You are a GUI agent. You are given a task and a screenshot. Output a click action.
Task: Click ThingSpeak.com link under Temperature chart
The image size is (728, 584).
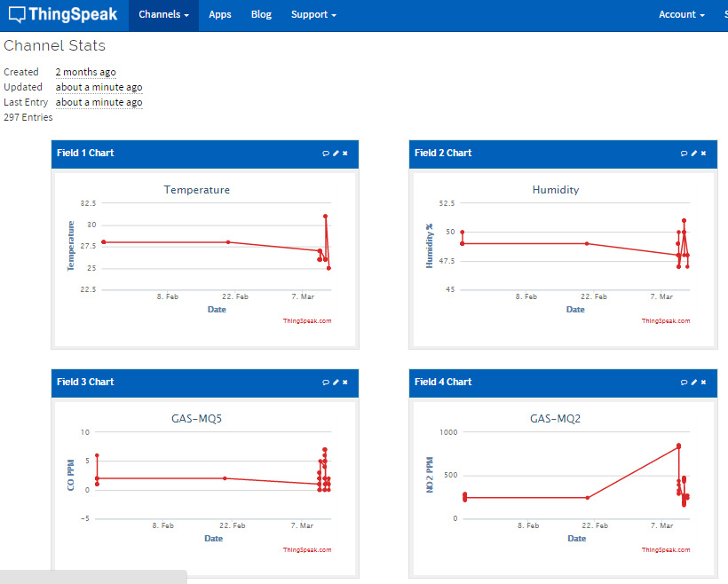point(307,320)
